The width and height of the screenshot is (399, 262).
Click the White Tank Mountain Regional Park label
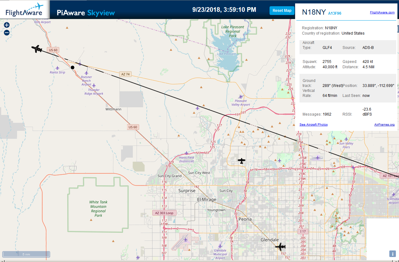tap(98, 209)
